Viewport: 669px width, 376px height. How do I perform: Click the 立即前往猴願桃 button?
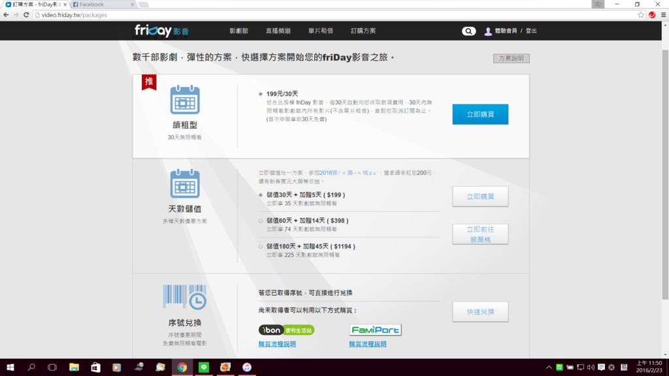pyautogui.click(x=480, y=234)
